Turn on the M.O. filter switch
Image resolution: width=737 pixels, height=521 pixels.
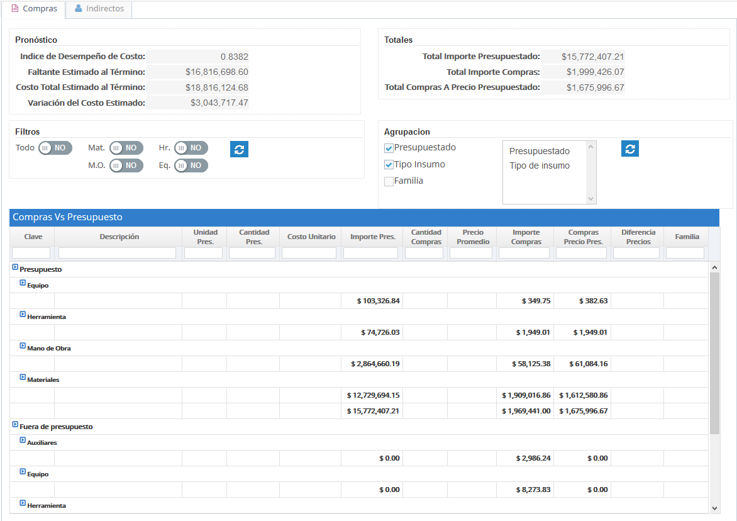pos(126,165)
